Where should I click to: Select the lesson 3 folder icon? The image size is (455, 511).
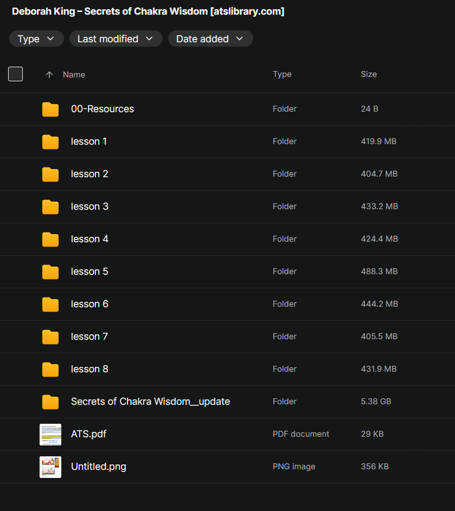(50, 207)
